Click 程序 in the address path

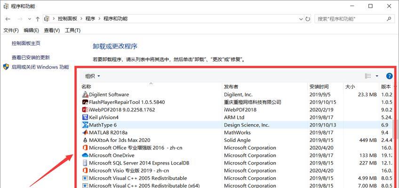coord(90,18)
